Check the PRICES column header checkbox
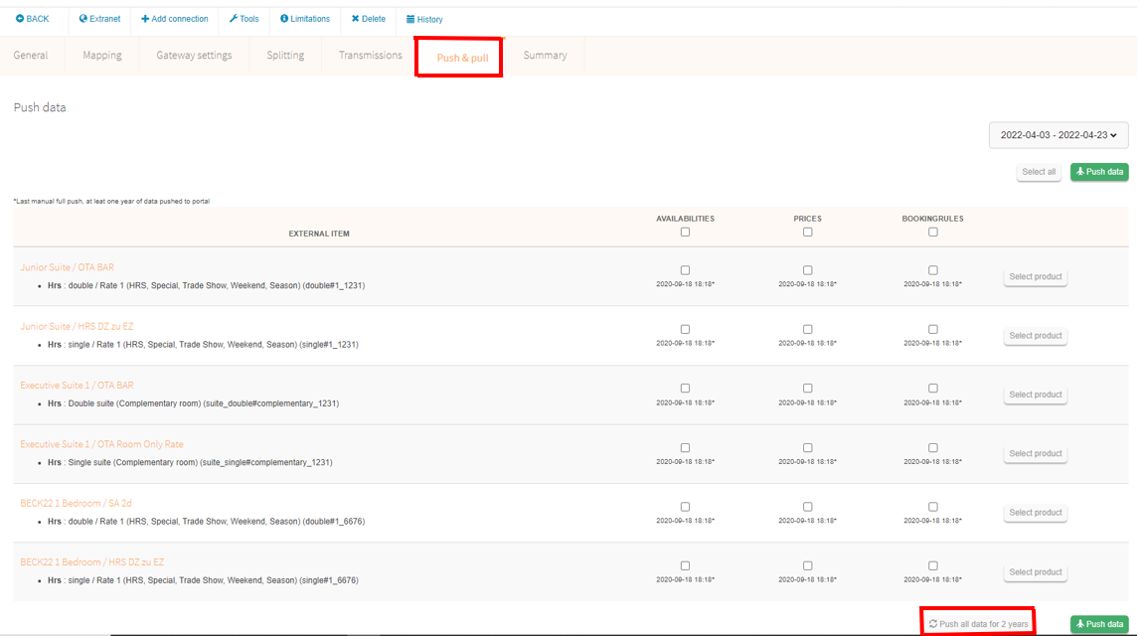The width and height of the screenshot is (1139, 636). click(807, 233)
